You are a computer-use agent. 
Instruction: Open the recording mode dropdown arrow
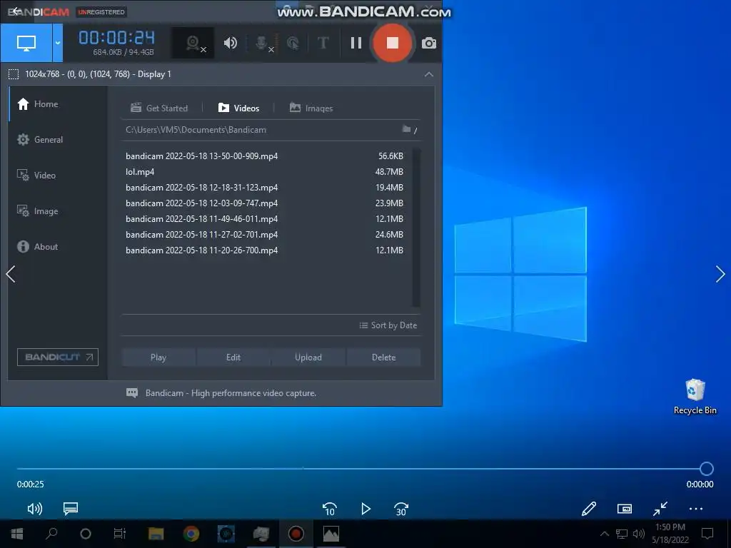pyautogui.click(x=58, y=43)
